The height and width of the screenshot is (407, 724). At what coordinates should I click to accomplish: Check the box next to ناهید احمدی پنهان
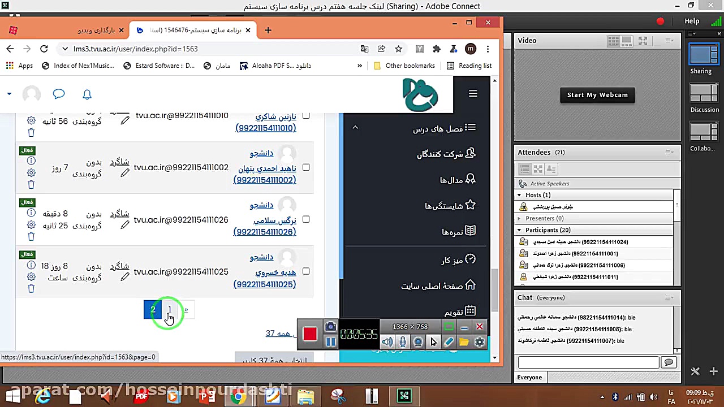(x=306, y=167)
